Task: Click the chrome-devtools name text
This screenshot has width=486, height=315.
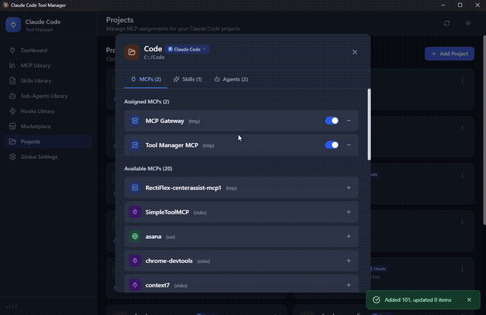Action: pyautogui.click(x=169, y=261)
